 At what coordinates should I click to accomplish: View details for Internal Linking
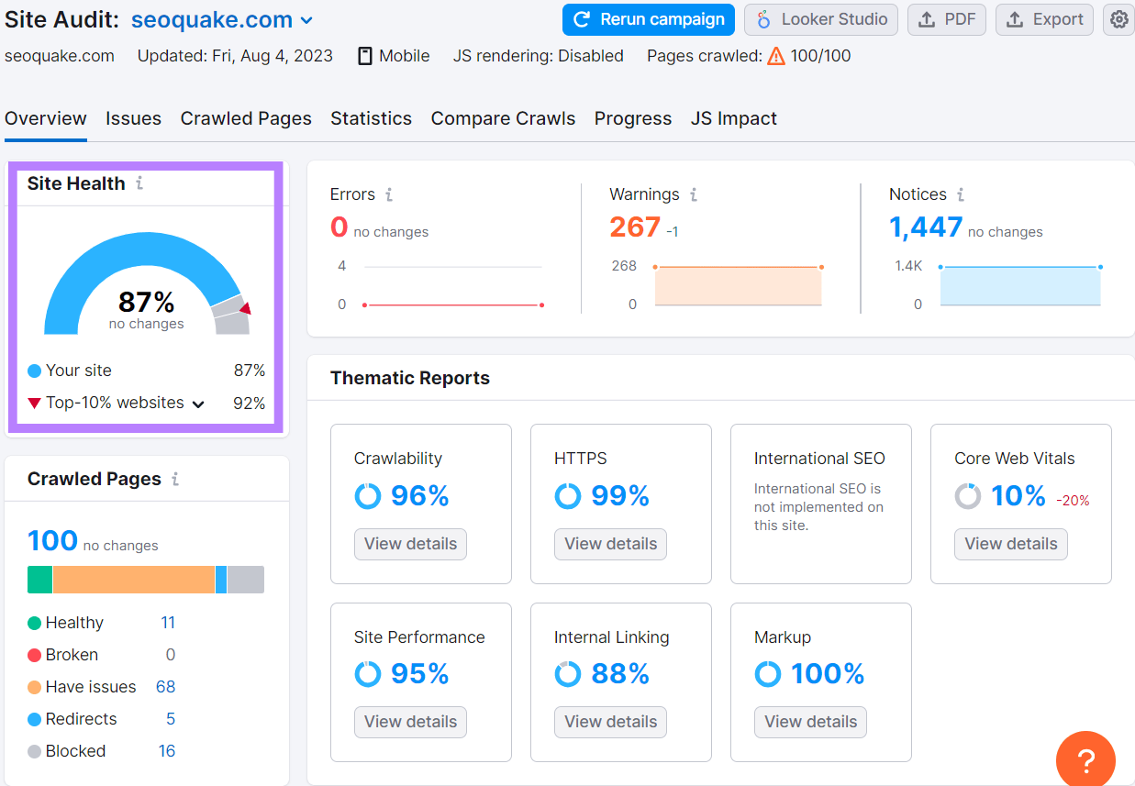611,722
